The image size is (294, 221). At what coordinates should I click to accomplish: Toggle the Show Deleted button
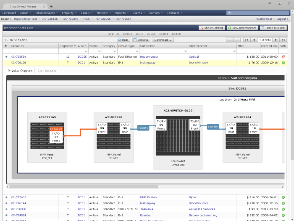(x=211, y=28)
